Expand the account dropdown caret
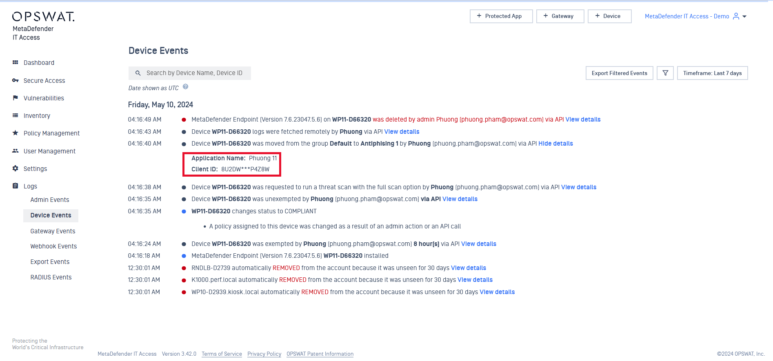This screenshot has width=773, height=361. click(x=744, y=17)
